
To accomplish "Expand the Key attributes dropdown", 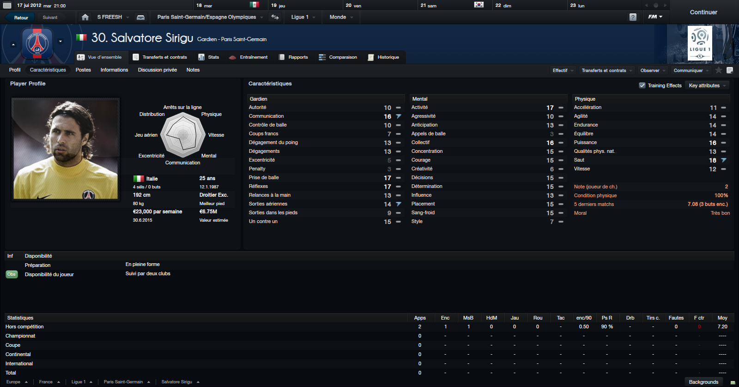I will click(708, 85).
